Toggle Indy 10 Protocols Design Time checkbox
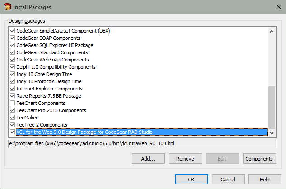The height and width of the screenshot is (189, 286). [12, 81]
